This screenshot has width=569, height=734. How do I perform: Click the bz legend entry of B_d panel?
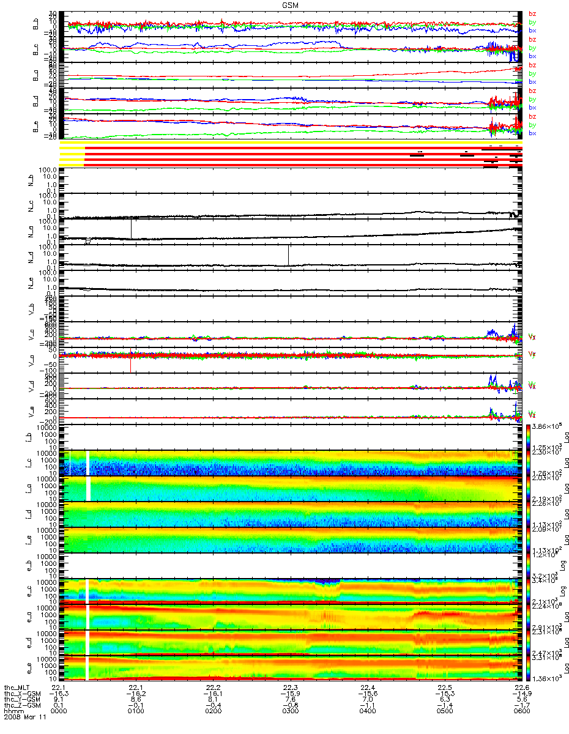point(532,91)
